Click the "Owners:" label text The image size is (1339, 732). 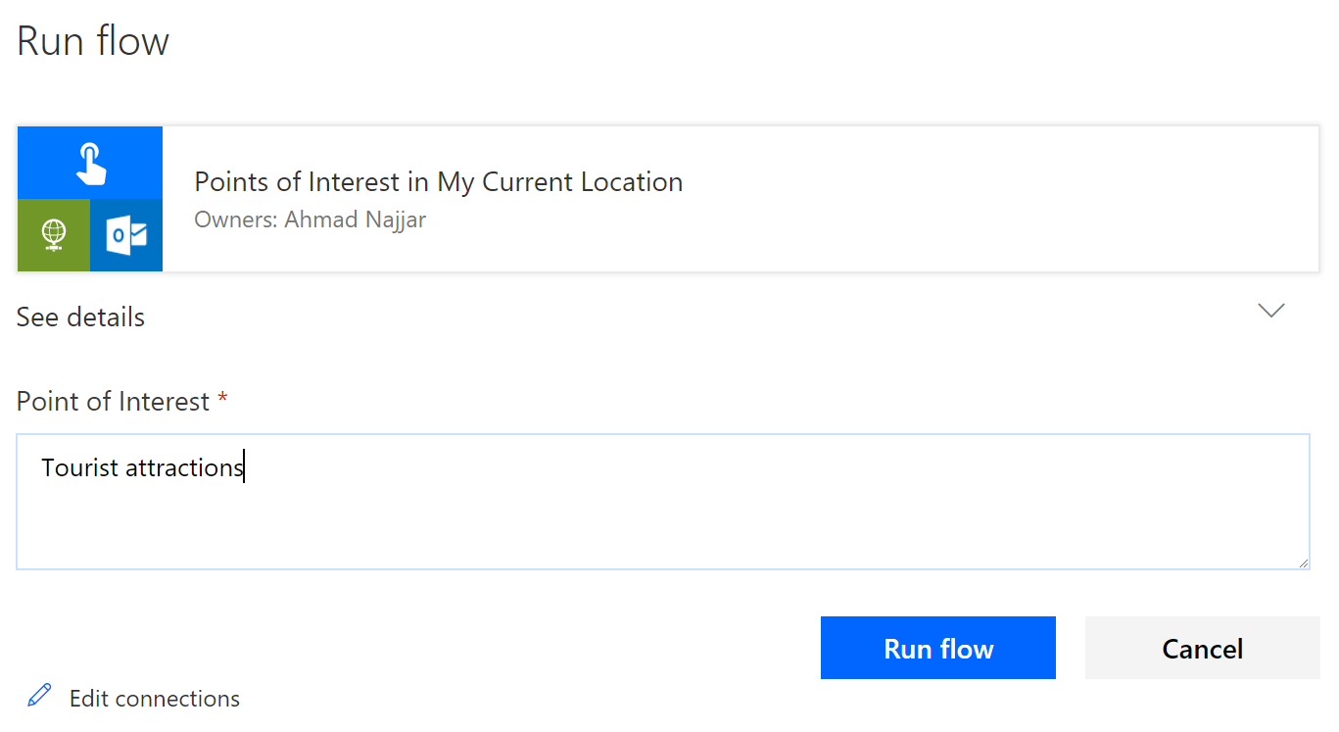click(236, 220)
